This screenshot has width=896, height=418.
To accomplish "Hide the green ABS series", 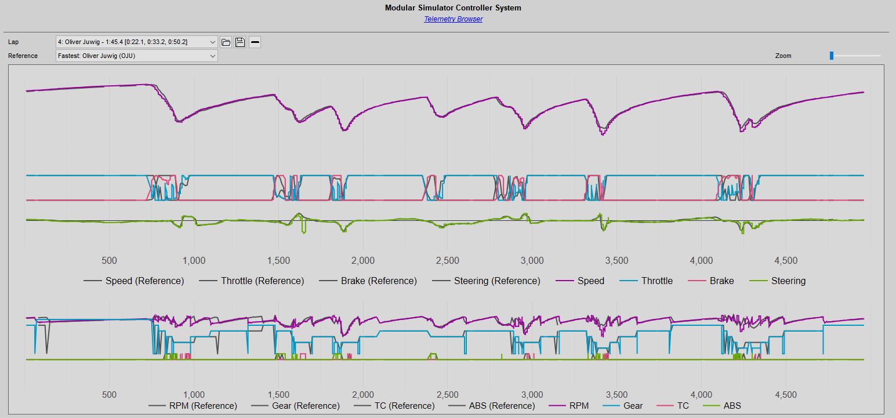I will click(722, 406).
